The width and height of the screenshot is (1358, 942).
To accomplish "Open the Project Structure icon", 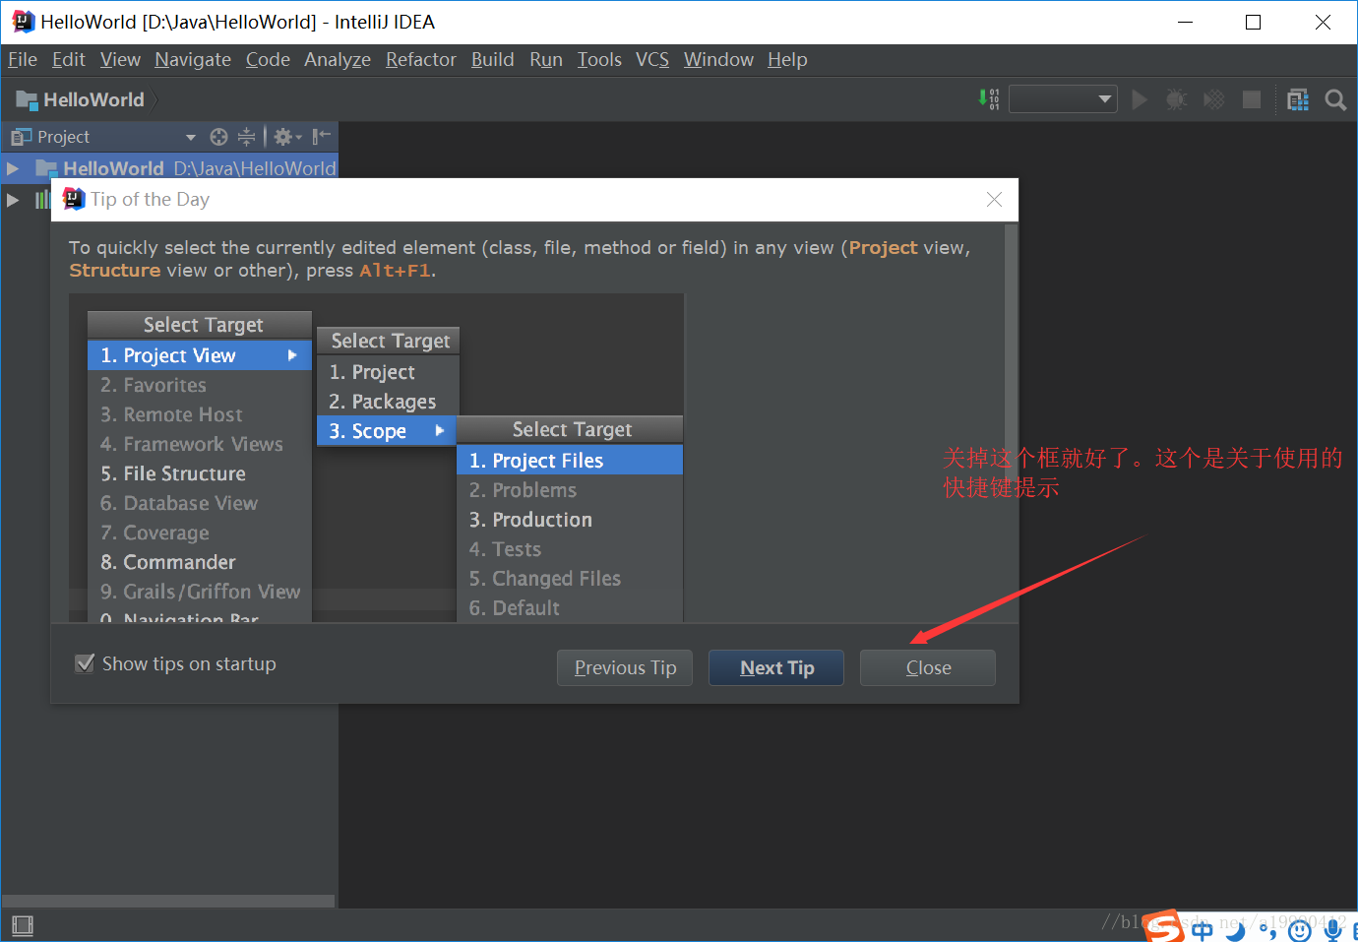I will coord(1298,99).
